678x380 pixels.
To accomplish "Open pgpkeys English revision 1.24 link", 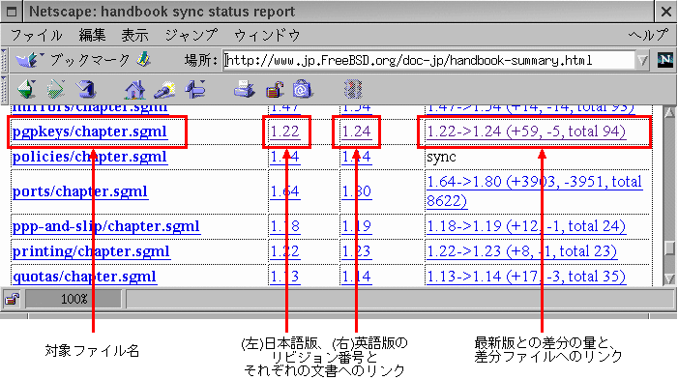I will tap(357, 132).
